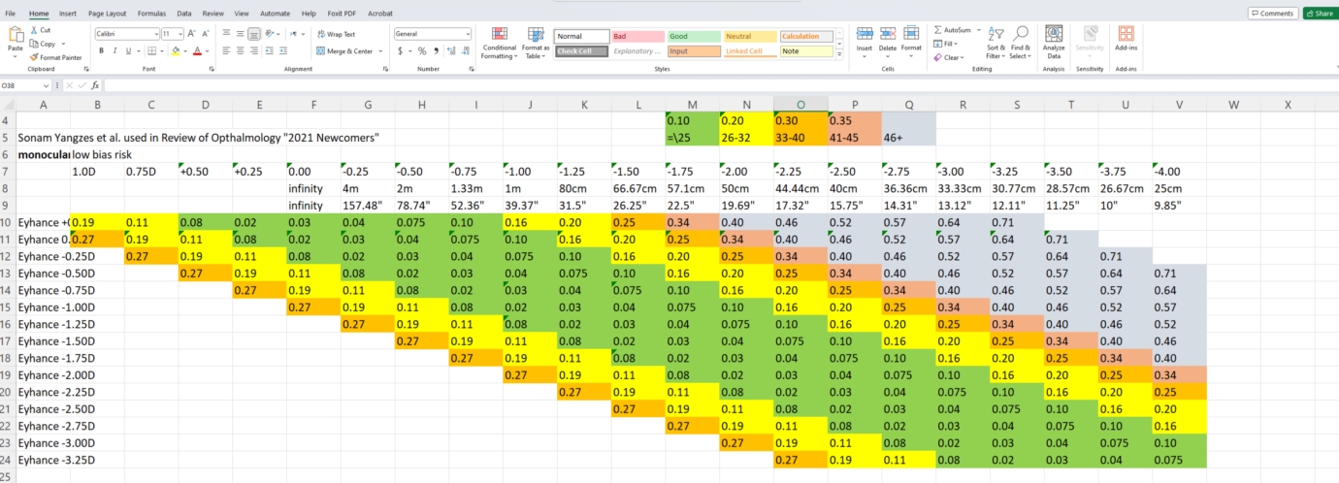This screenshot has width=1339, height=483.
Task: Launch Analyze Data
Action: point(1054,43)
